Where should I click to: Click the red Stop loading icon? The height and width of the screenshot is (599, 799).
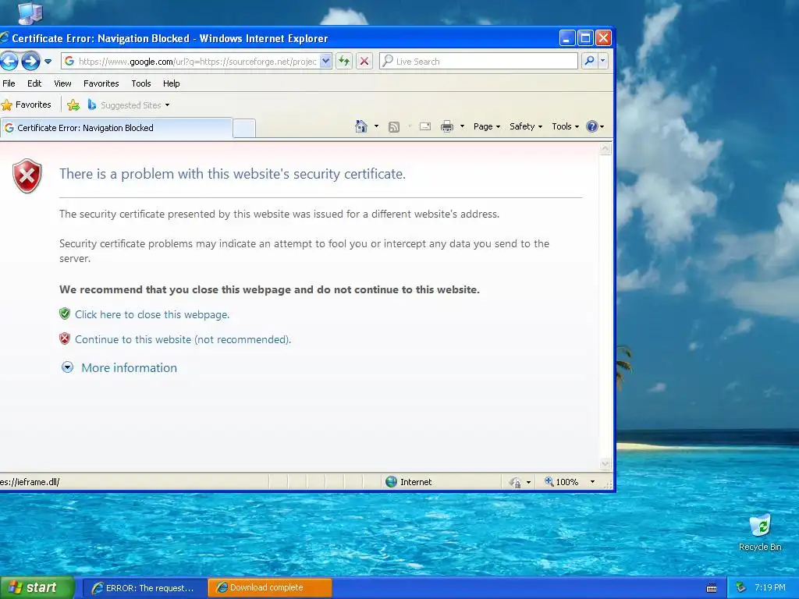pyautogui.click(x=364, y=61)
